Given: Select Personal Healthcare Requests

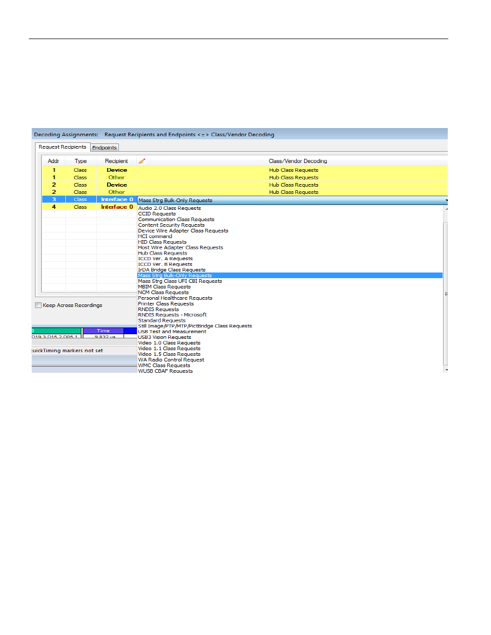Looking at the screenshot, I should click(x=175, y=298).
